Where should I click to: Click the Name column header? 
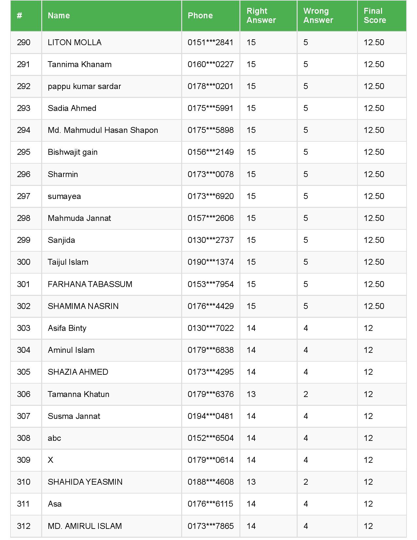point(59,16)
